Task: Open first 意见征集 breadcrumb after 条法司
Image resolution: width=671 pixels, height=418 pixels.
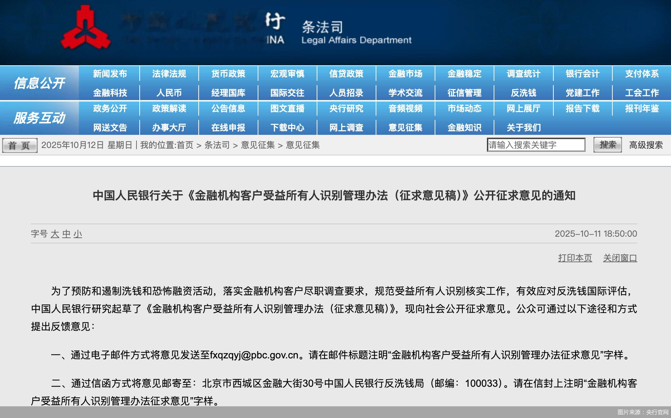Action: (x=258, y=145)
